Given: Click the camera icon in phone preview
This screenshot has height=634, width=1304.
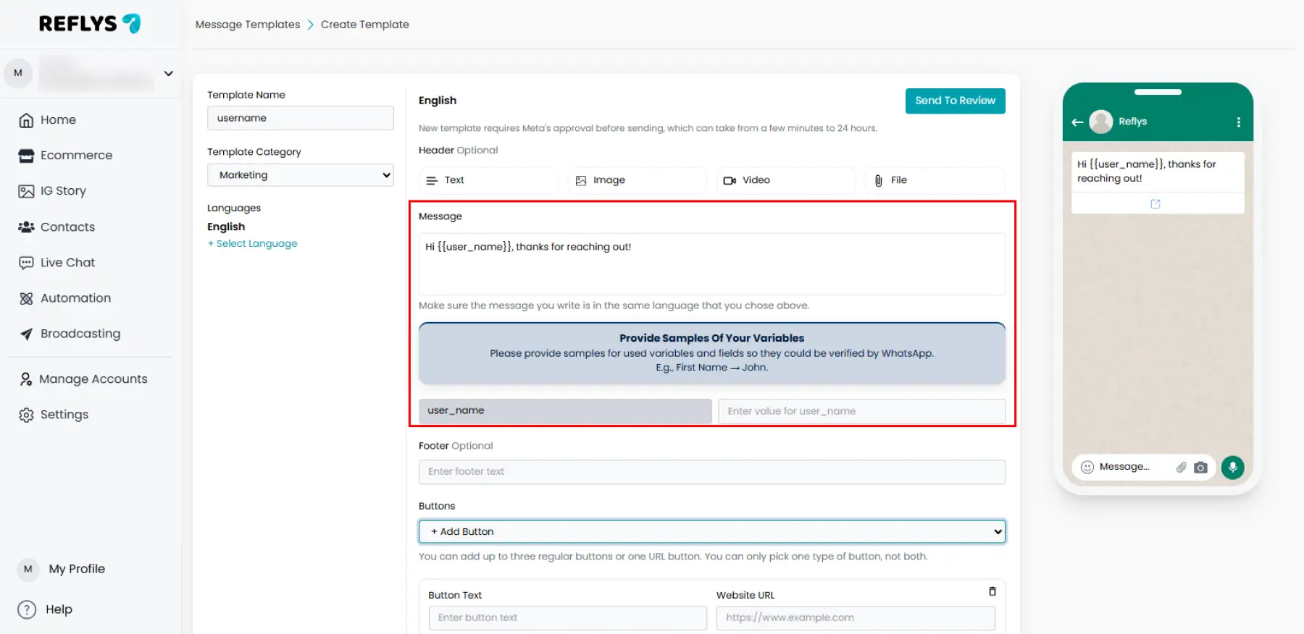Looking at the screenshot, I should click(1200, 468).
